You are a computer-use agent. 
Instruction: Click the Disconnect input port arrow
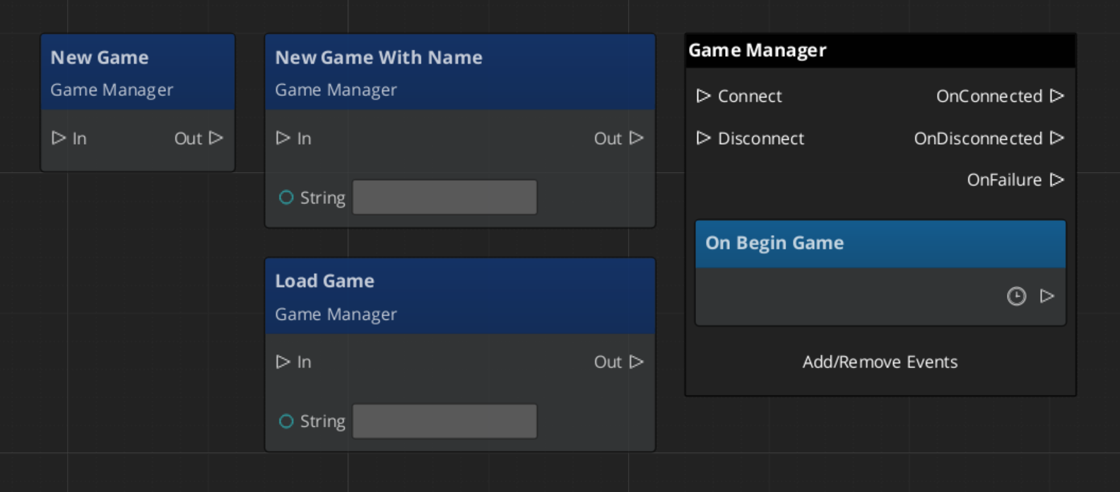click(x=703, y=138)
